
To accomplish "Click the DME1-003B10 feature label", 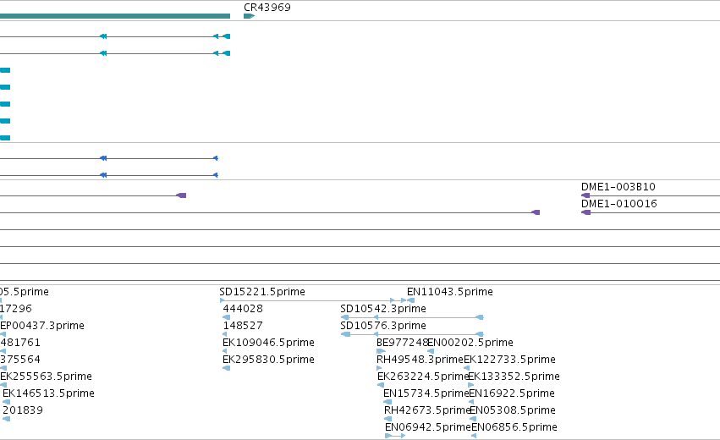I will pos(618,187).
